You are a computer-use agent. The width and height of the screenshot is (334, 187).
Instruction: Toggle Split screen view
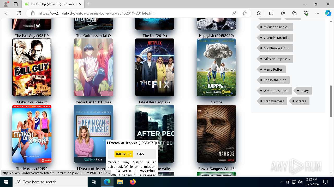[x=271, y=13]
